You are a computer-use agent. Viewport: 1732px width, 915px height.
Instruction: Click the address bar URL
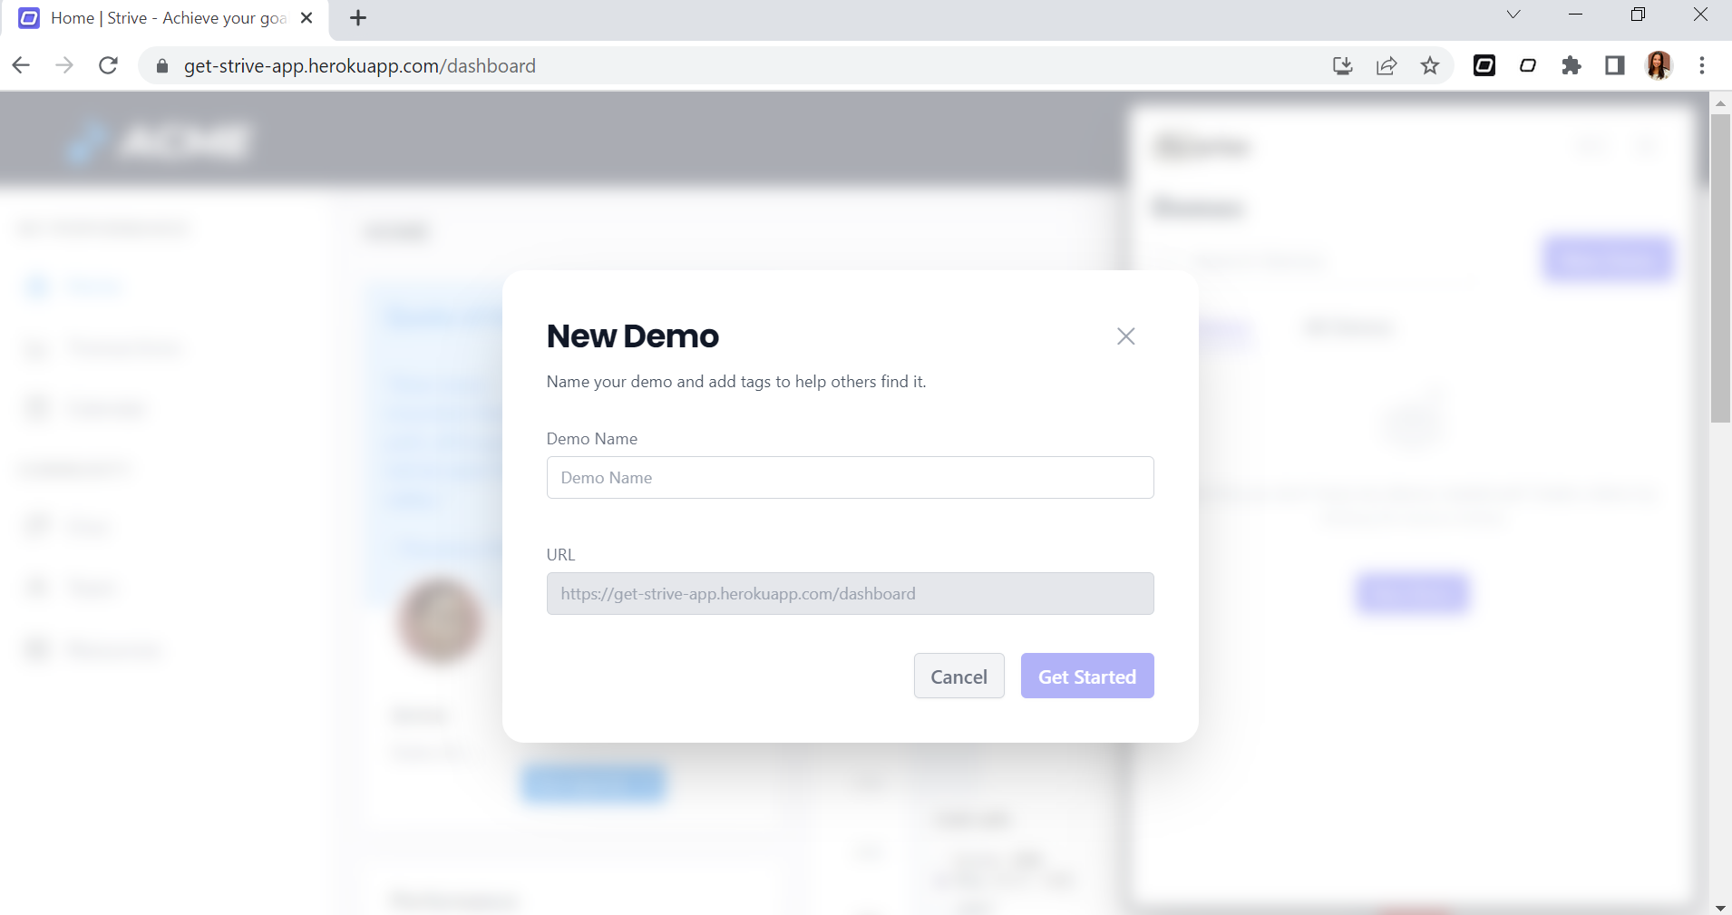tap(359, 66)
